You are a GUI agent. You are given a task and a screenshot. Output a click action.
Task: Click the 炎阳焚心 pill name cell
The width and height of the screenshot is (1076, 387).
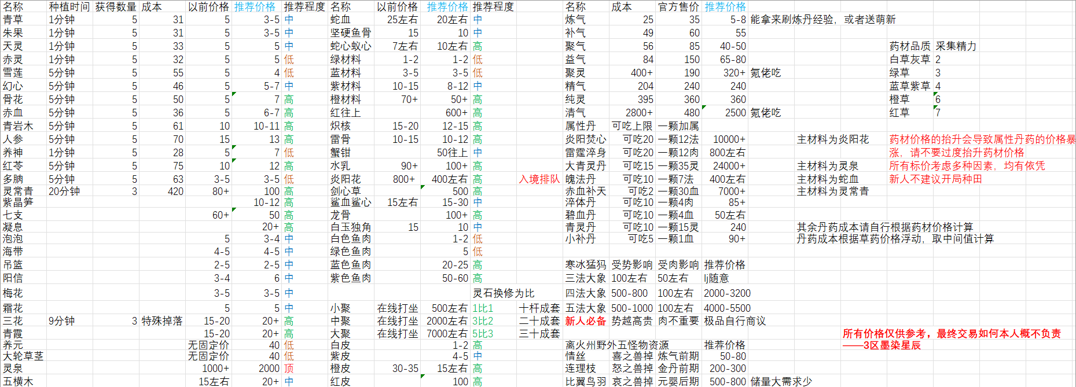[x=585, y=139]
